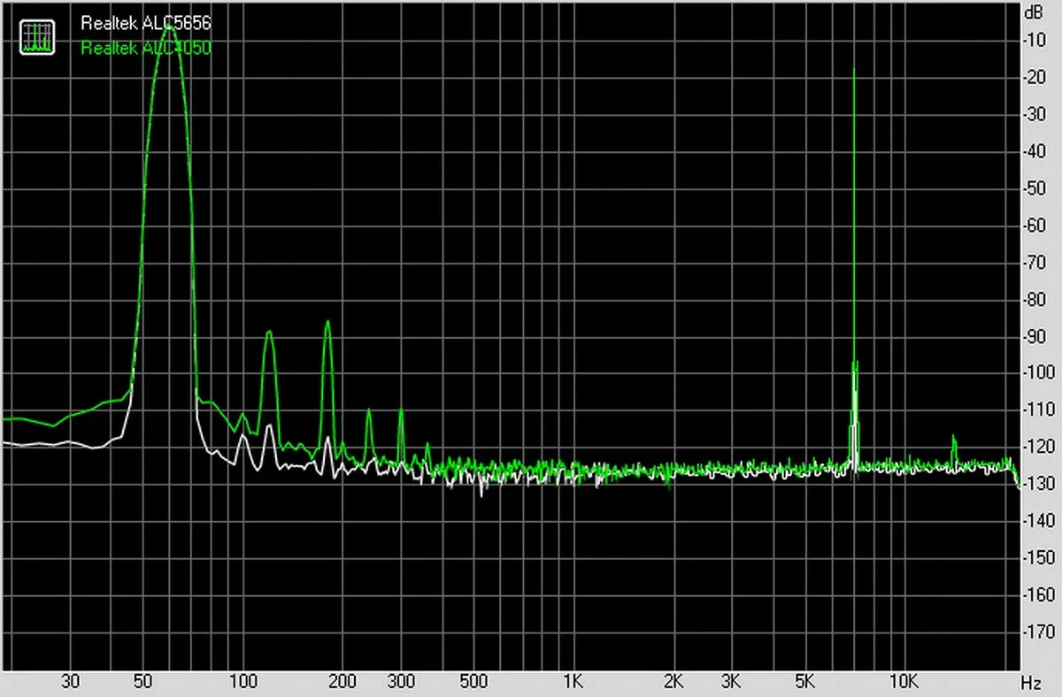Click the spectrum graph icon in corner
The height and width of the screenshot is (697, 1062).
pyautogui.click(x=36, y=36)
